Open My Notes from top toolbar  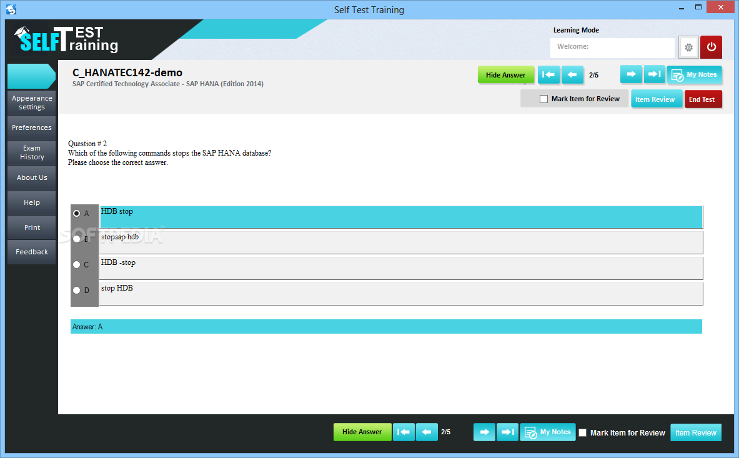click(694, 74)
